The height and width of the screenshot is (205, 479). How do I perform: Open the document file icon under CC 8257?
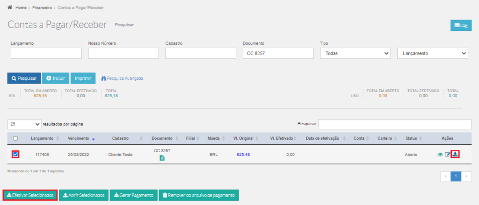pos(162,158)
